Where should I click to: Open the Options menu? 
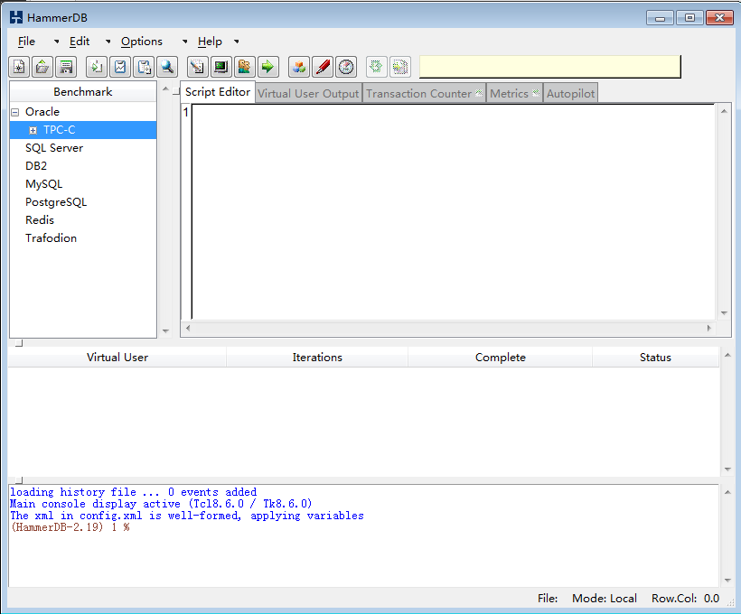142,42
